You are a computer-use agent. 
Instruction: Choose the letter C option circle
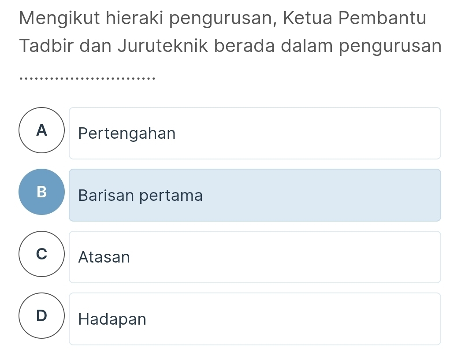pyautogui.click(x=42, y=254)
